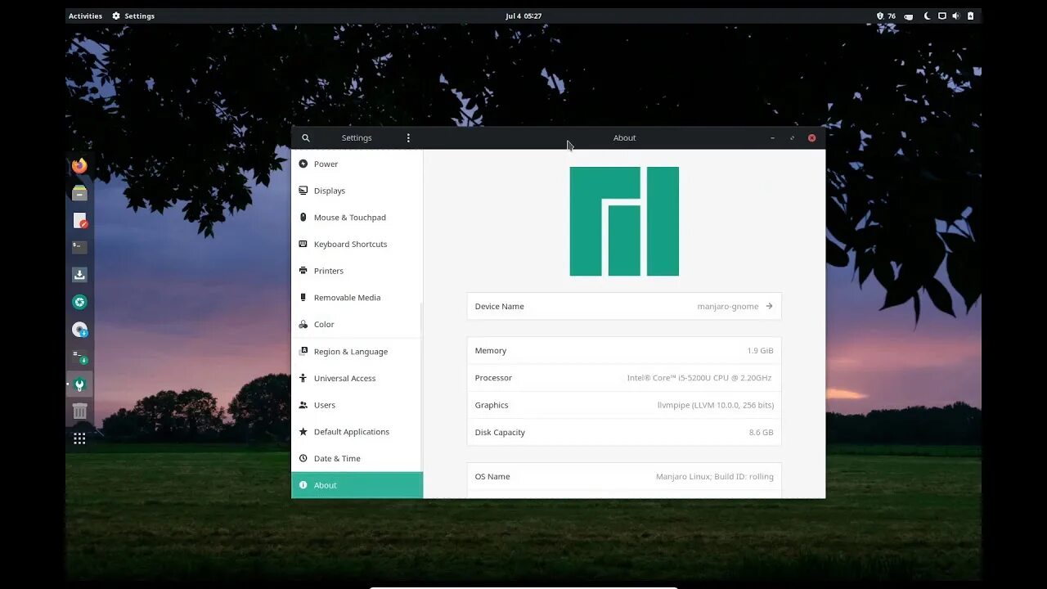
Task: Click the Disk Capacity 8.6 GB value
Action: (761, 433)
